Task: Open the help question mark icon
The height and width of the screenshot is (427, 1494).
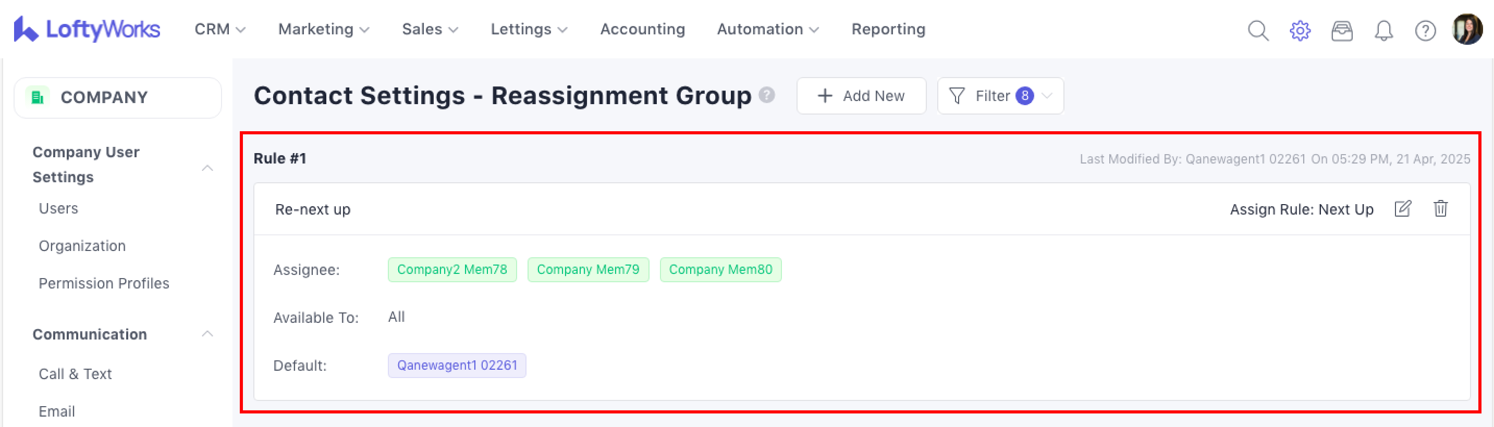Action: [x=1425, y=30]
